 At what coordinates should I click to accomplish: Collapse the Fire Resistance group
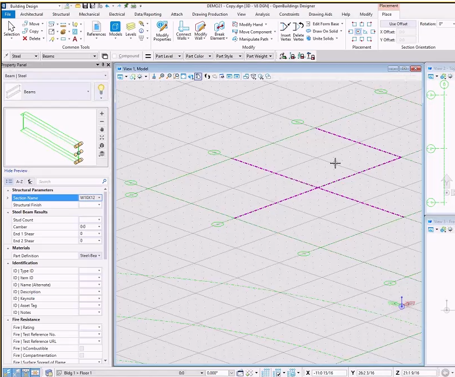(8, 319)
